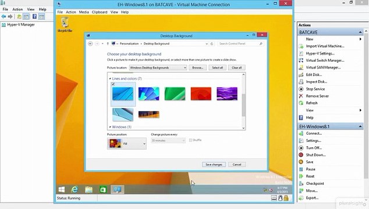Image resolution: width=369 pixels, height=209 pixels.
Task: Open the Action menu in Hyper-V Manager
Action: click(x=17, y=9)
